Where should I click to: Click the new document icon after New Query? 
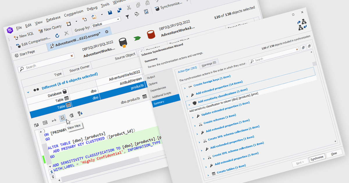pos(69,24)
